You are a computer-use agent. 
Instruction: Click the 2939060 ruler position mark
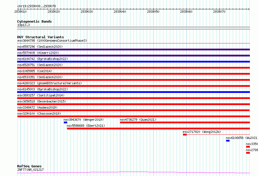click(186, 12)
